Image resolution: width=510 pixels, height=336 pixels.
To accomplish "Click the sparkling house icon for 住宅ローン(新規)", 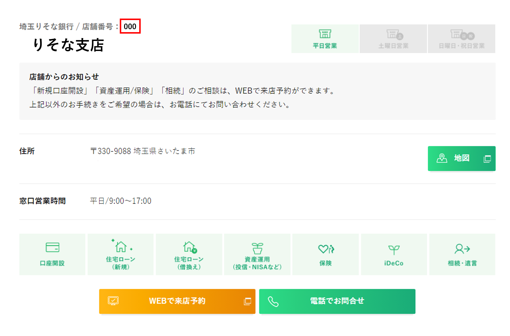I will tap(122, 246).
